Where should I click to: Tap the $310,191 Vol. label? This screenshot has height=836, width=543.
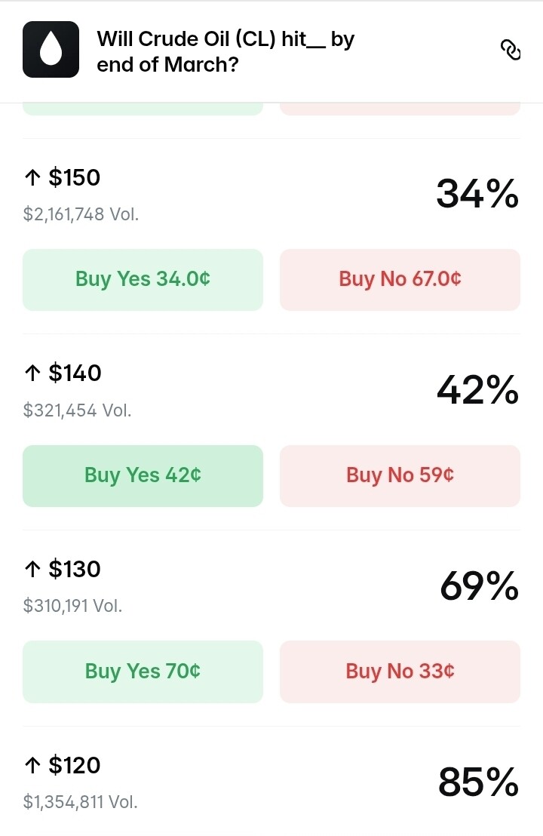(72, 605)
